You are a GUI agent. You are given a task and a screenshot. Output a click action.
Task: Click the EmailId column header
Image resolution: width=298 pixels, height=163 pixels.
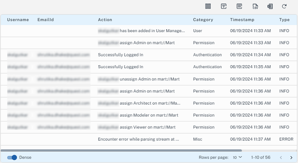tap(45, 20)
